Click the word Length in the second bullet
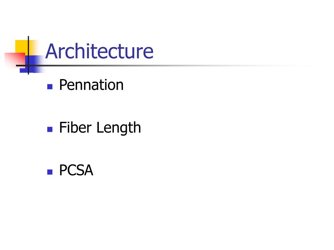334x250 pixels. coord(119,128)
